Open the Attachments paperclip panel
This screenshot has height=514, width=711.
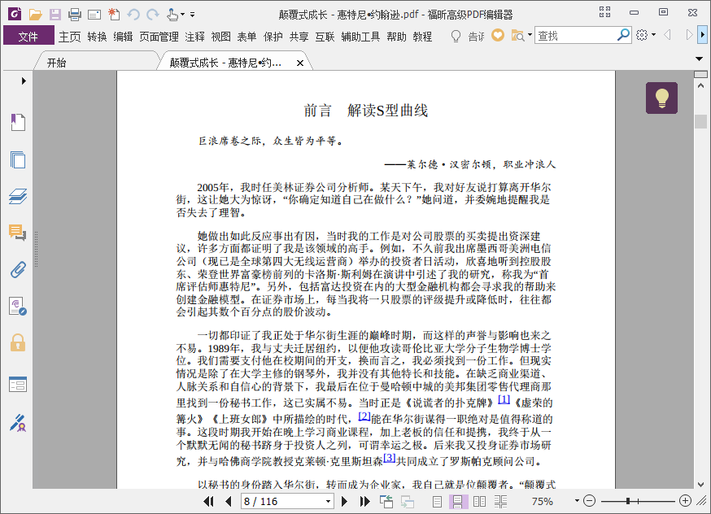coord(18,270)
